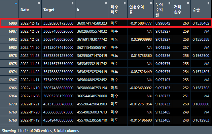The height and width of the screenshot is (134, 212).
Task: Click date cell 2022-12-12
Action: click(30, 23)
